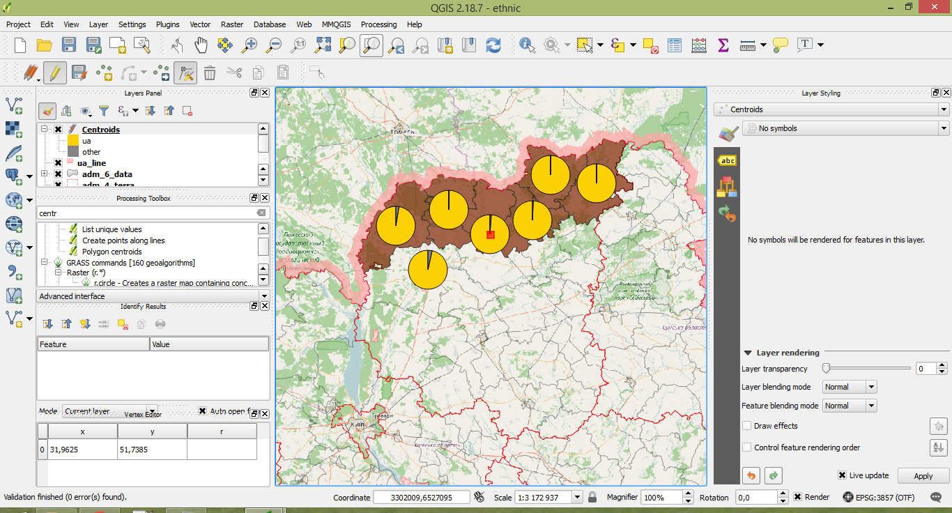
Task: Click the Rotation value field
Action: (x=755, y=498)
